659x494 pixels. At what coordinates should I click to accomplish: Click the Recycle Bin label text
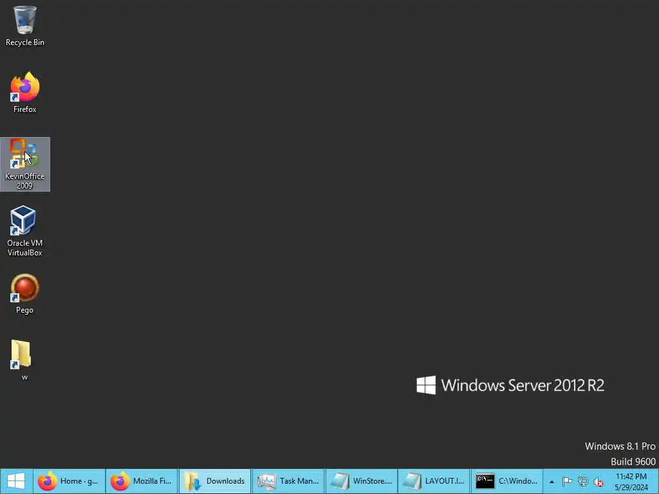click(x=25, y=42)
